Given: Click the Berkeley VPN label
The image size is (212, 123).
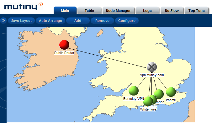Looking at the screenshot, I should point(134,99).
